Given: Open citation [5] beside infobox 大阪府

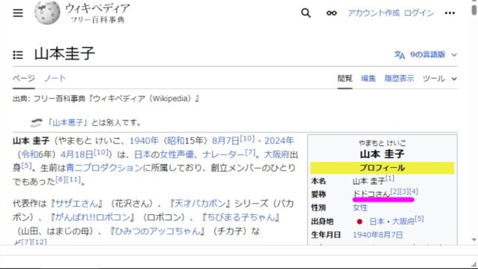Looking at the screenshot, I should point(419,218).
